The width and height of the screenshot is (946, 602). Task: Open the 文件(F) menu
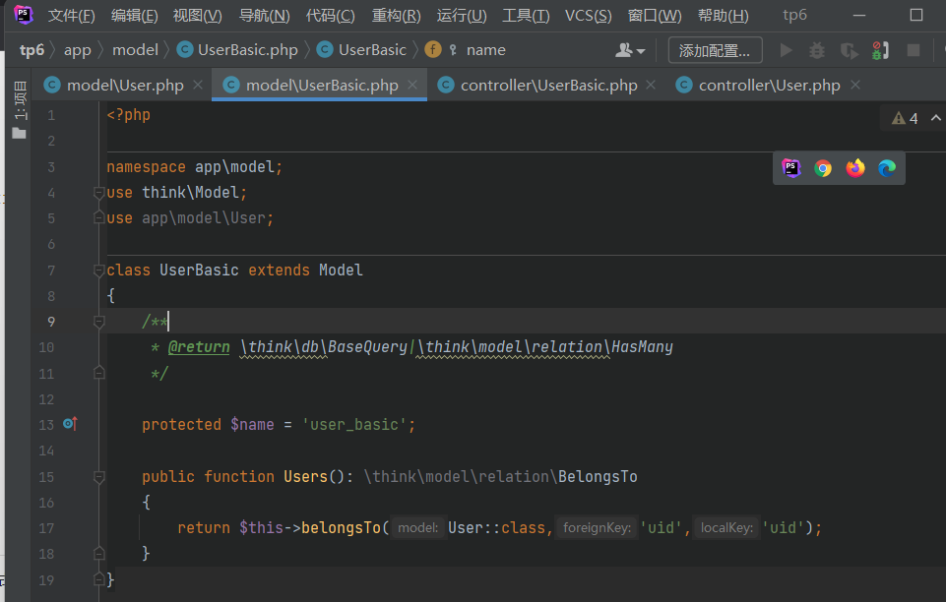click(x=71, y=15)
